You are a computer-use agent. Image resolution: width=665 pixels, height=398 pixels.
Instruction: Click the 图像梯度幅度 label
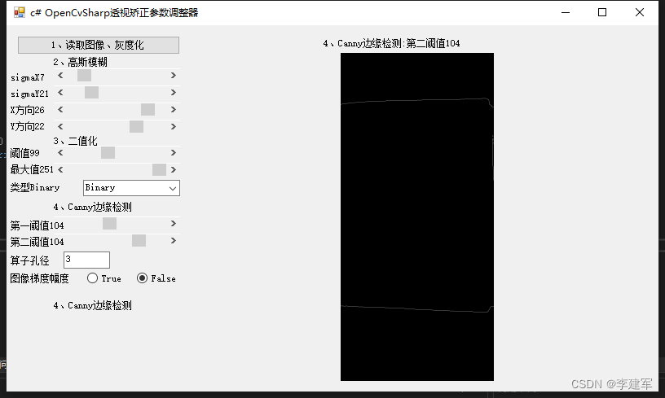click(x=39, y=278)
